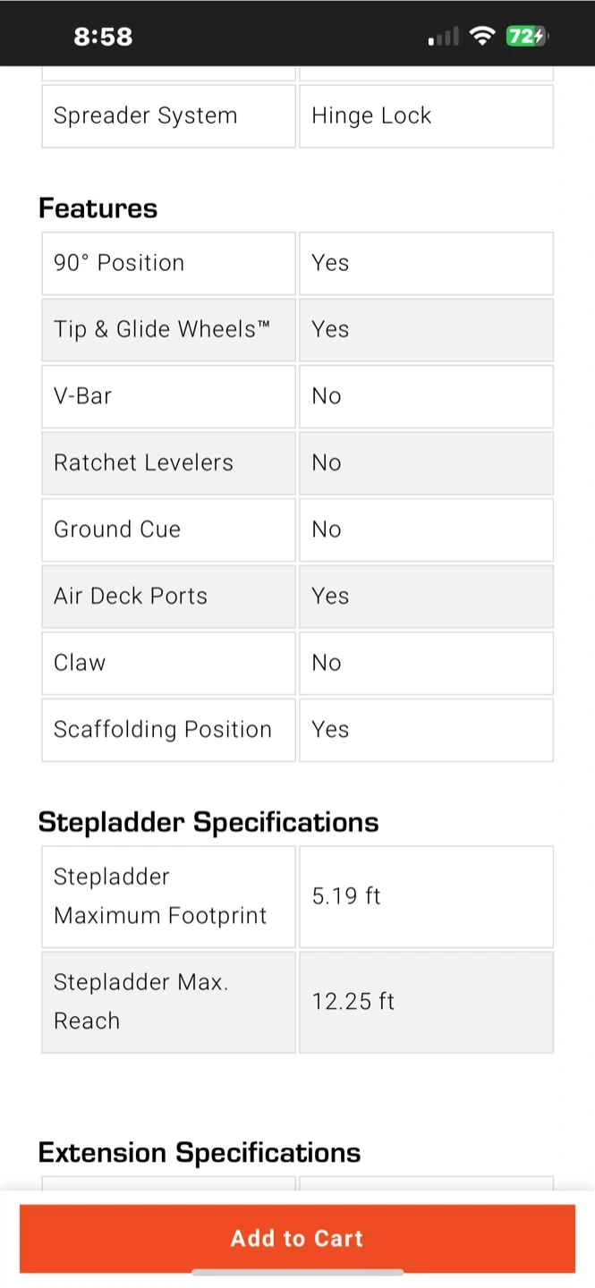595x1288 pixels.
Task: Tap the Stepladder Specifications heading
Action: [x=208, y=822]
